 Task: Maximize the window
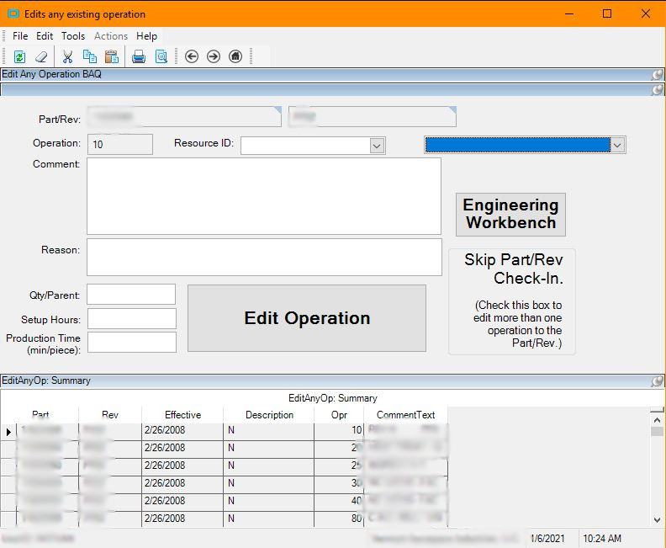(607, 14)
